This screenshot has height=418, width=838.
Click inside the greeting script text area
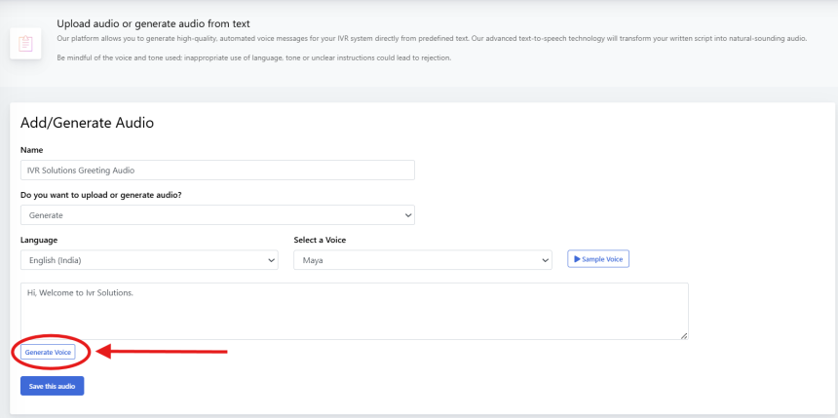click(x=354, y=311)
